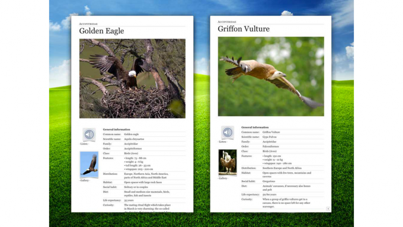Viewport: 403px width, 227px height.
Task: Click 'weight: 9 - 10 kg' feature
Action: (273, 159)
